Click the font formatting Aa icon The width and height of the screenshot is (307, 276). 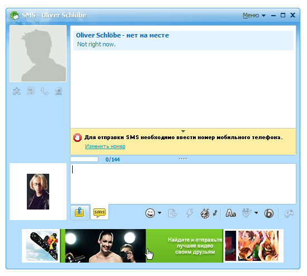point(230,213)
